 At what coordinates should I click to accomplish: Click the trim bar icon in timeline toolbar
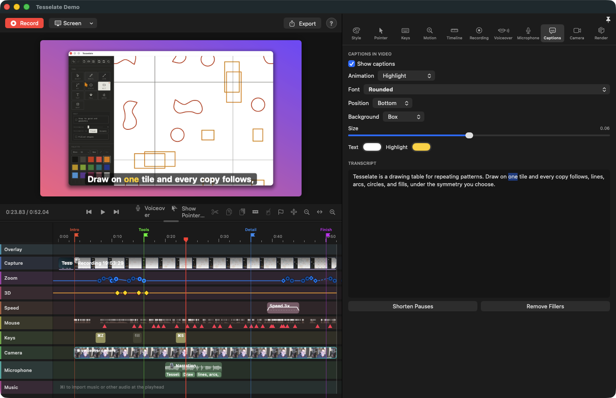click(255, 212)
